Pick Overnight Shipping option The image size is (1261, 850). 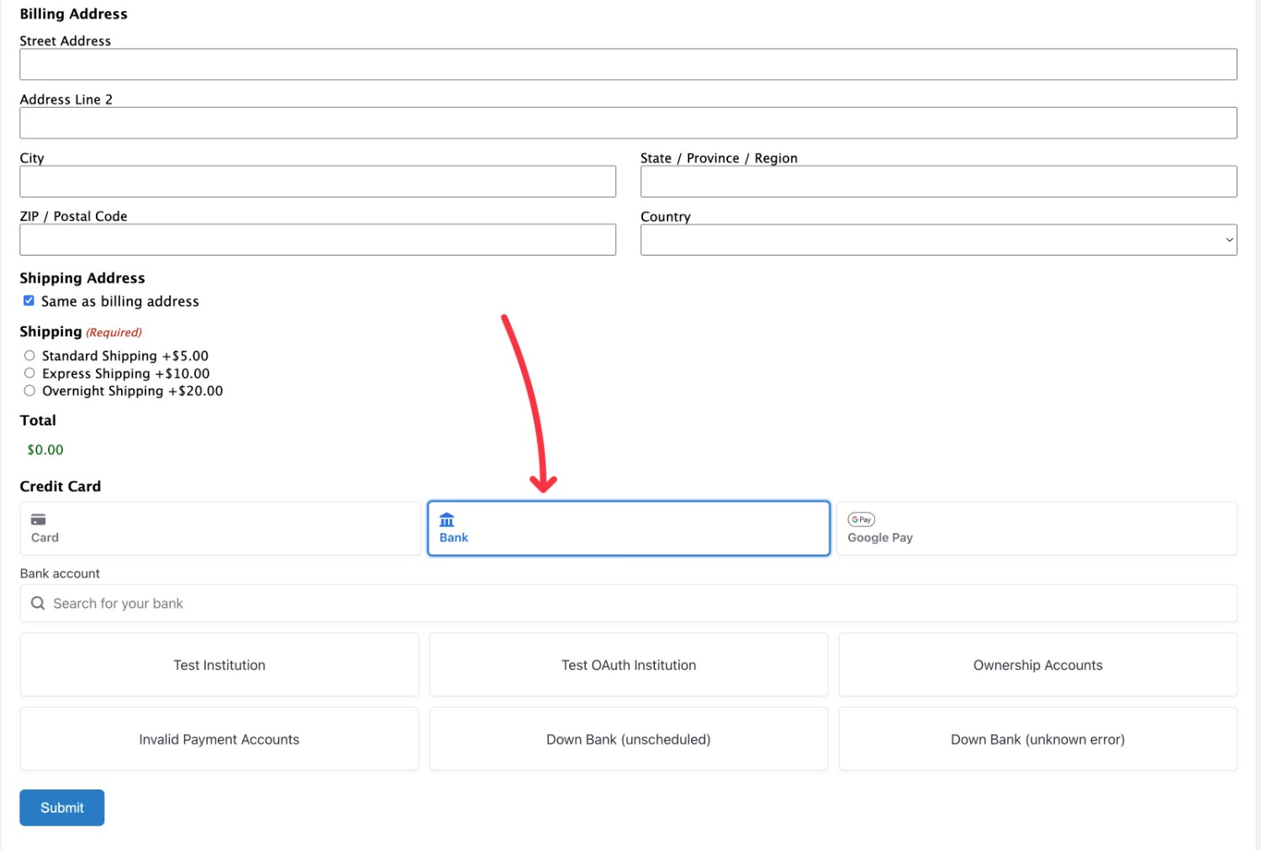coord(29,390)
